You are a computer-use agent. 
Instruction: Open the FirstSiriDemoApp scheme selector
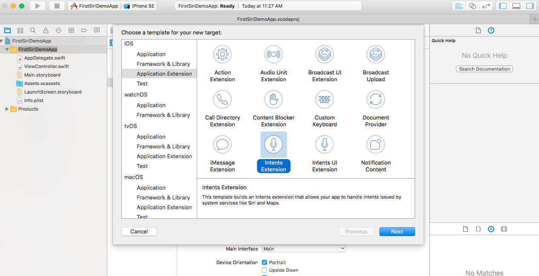(95, 6)
